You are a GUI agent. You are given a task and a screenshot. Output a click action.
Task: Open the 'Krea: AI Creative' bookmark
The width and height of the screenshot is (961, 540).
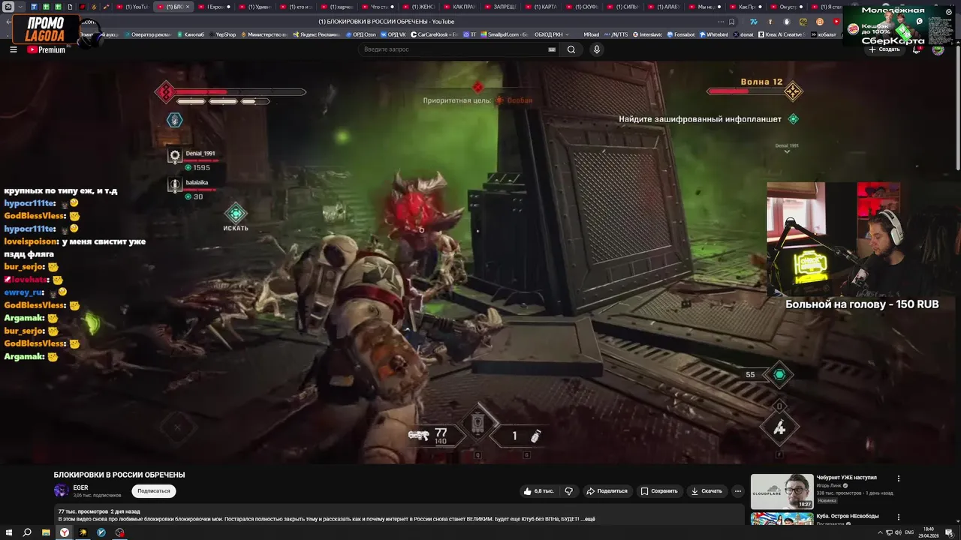[x=781, y=34]
